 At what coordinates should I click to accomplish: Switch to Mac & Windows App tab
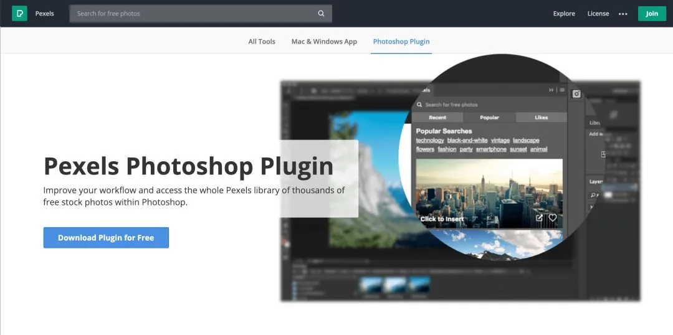click(x=324, y=42)
